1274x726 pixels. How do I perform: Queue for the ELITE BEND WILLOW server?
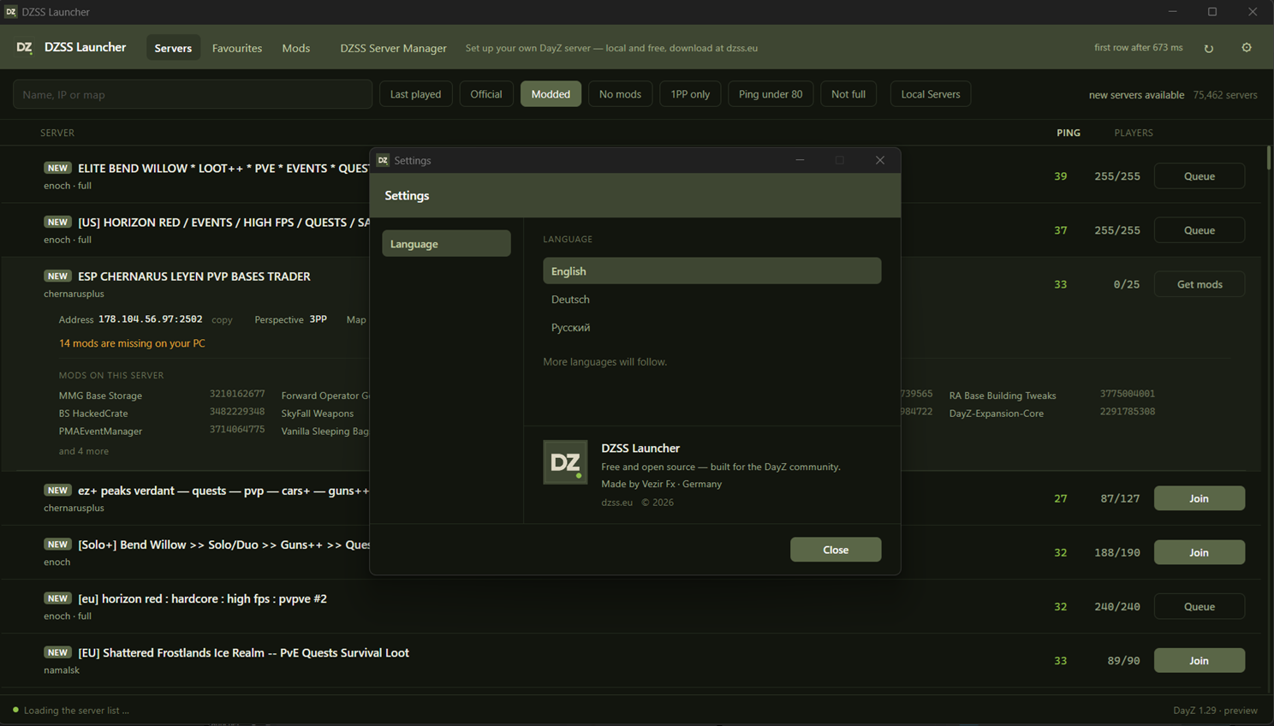1199,176
